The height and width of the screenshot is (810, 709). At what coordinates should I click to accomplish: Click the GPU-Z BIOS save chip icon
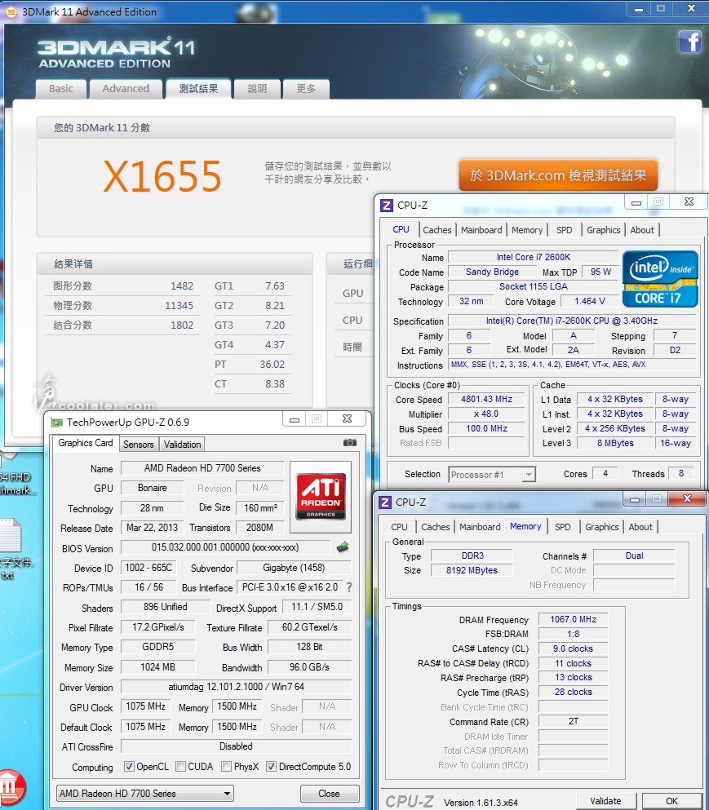tap(342, 547)
